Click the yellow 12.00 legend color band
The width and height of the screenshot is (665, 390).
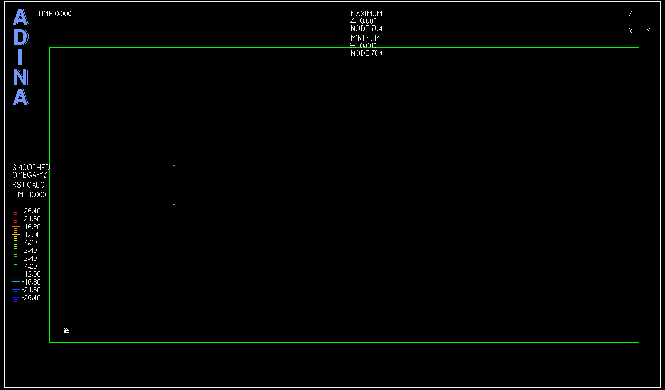16,234
